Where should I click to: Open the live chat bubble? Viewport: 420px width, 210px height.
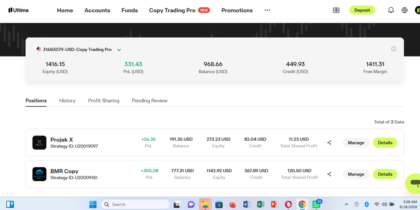[x=414, y=183]
